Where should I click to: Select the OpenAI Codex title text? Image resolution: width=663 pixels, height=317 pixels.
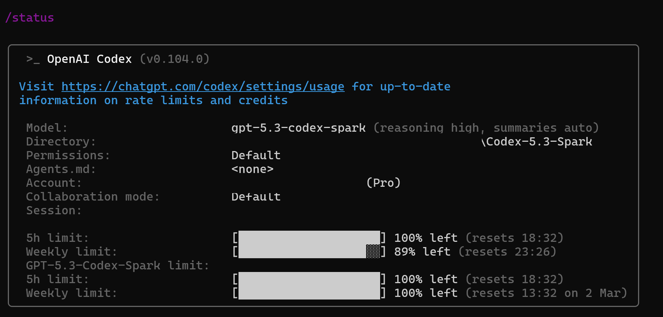(89, 59)
